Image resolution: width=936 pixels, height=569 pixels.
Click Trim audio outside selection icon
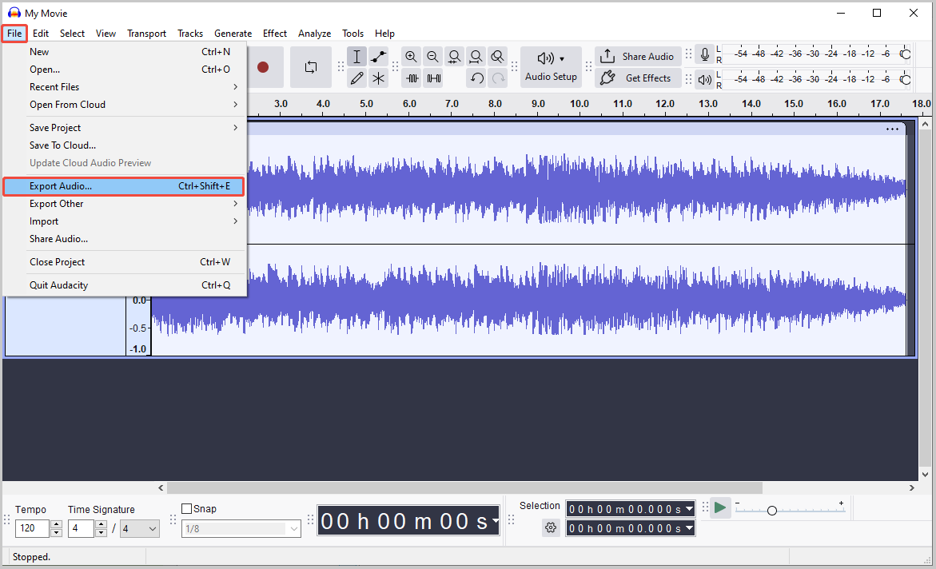[x=412, y=78]
